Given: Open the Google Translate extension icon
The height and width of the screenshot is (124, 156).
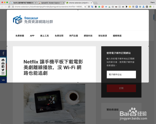Looking at the screenshot, I should [x=92, y=7].
